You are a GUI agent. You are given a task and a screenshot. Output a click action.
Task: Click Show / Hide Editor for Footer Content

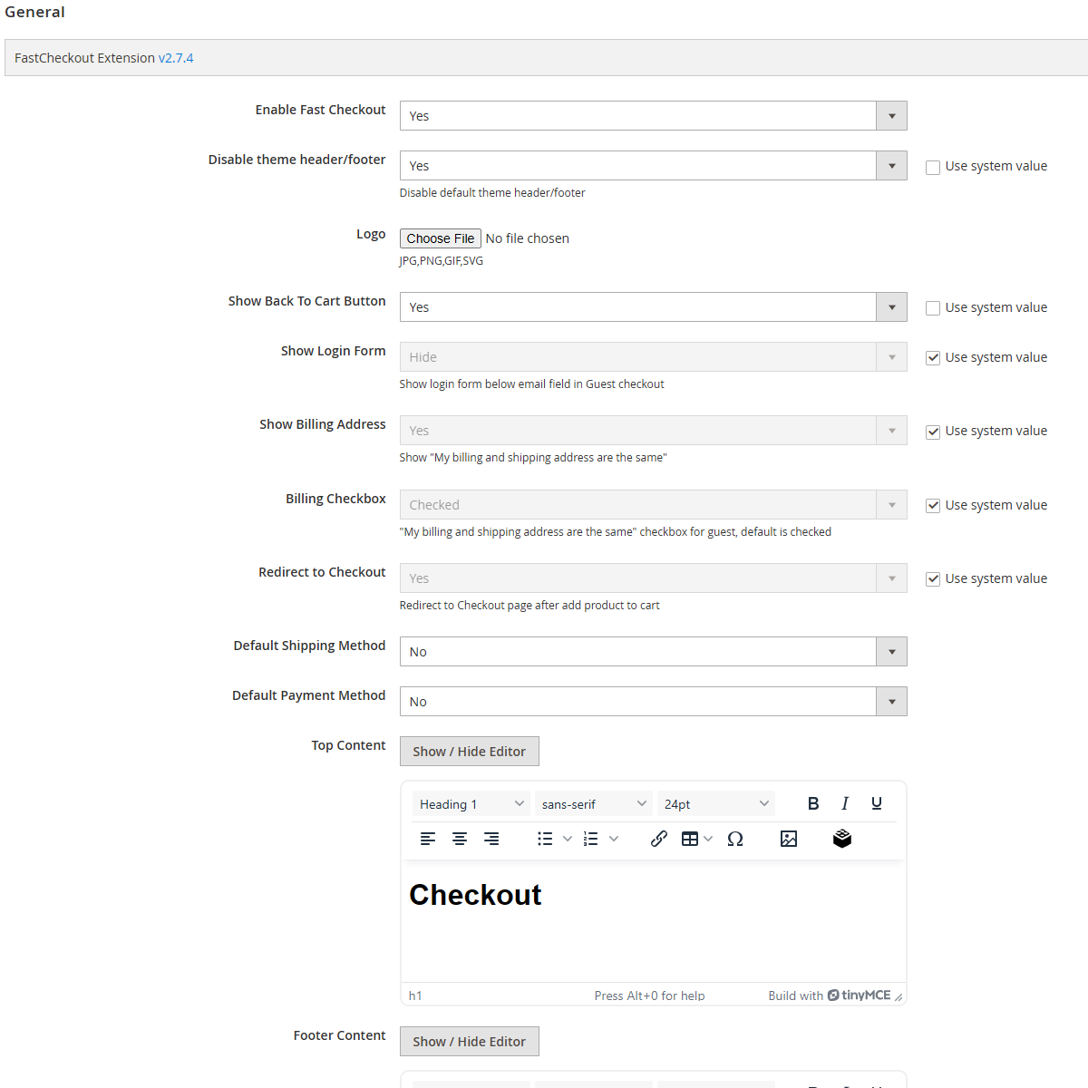pos(469,1042)
